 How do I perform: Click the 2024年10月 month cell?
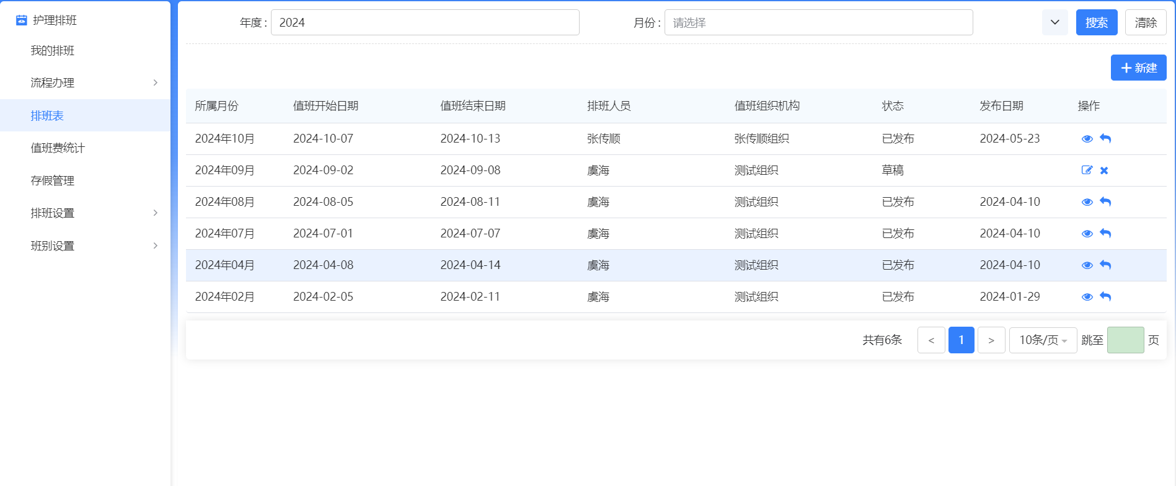coord(224,139)
